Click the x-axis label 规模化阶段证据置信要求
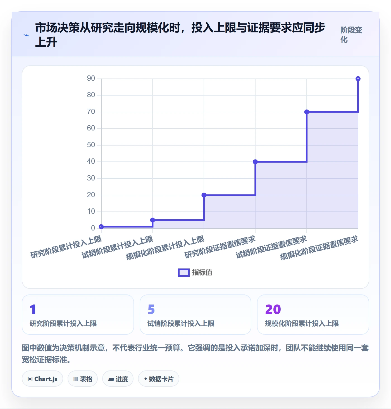This screenshot has height=409, width=391. [x=319, y=248]
